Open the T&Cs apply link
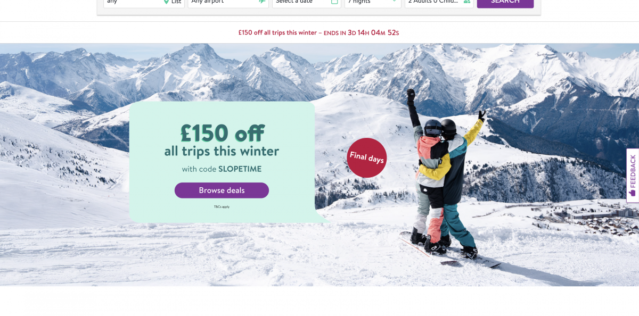This screenshot has width=639, height=316. [x=222, y=206]
